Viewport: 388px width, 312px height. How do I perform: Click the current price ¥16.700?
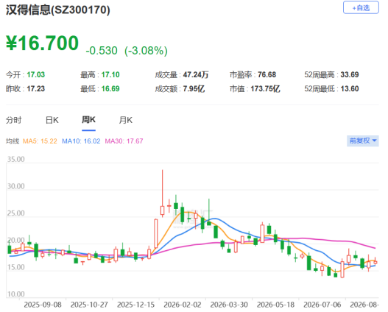click(x=42, y=43)
